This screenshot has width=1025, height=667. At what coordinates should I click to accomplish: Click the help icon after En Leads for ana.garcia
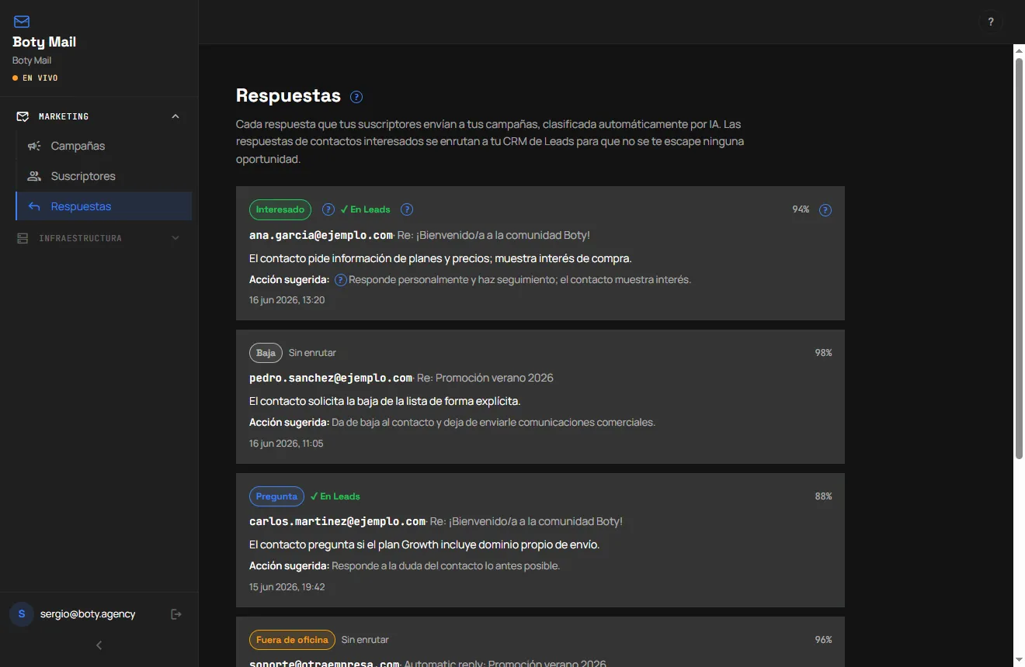[407, 209]
